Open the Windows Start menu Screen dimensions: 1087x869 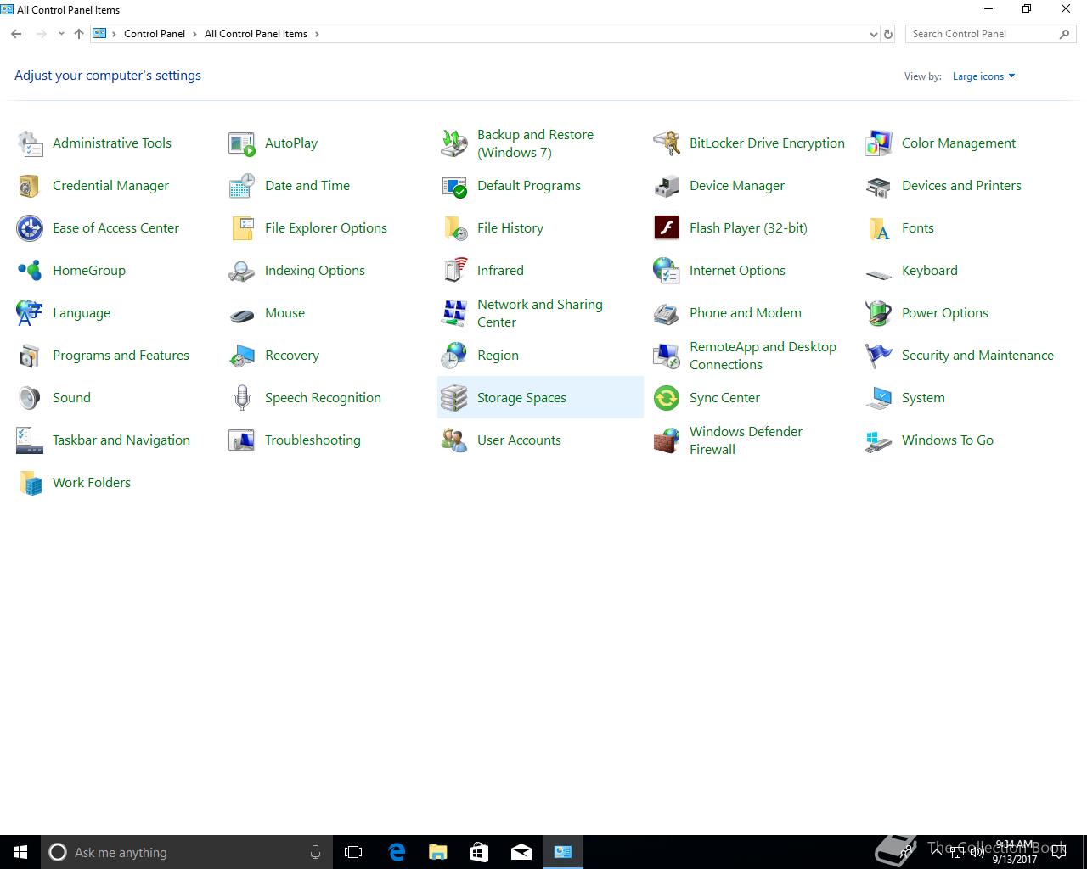click(x=20, y=852)
